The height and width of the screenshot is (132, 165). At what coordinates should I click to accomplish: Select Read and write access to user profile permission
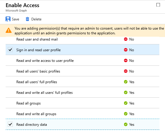(82, 60)
